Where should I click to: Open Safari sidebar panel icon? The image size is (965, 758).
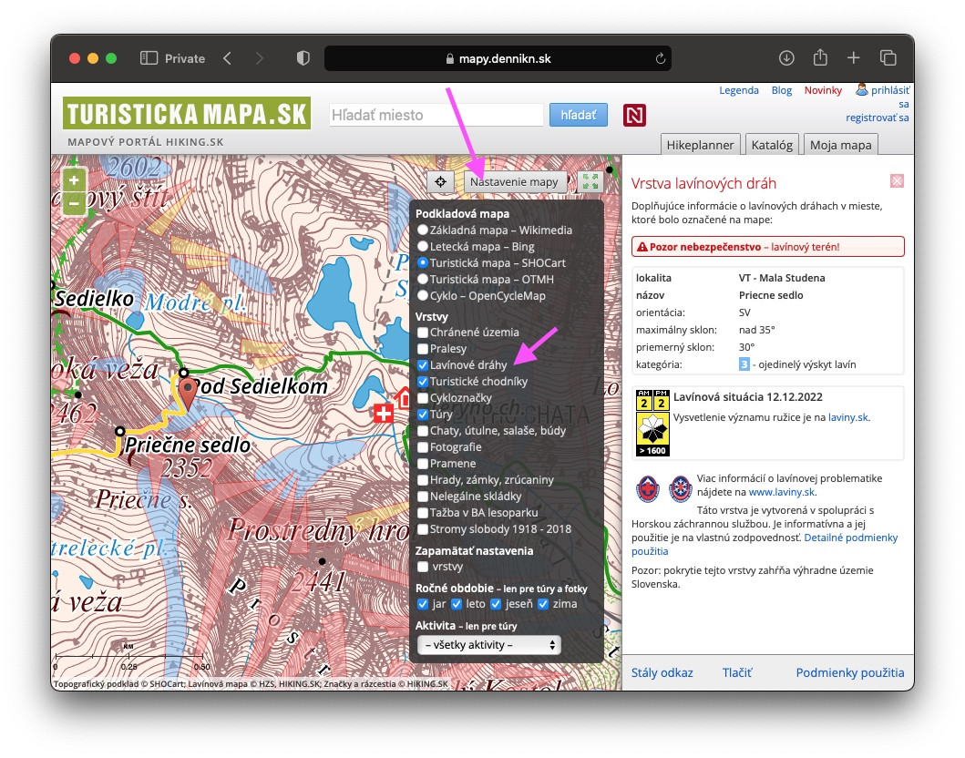149,58
